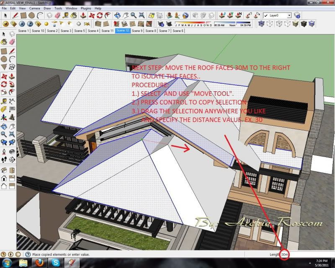This screenshot has height=268, width=335.
Task: Select the Axes tool
Action: 4,117
